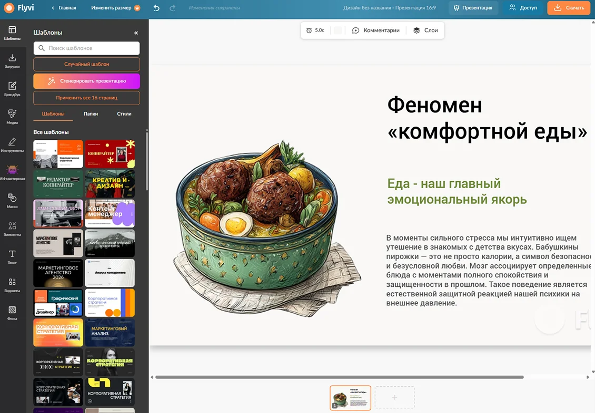The height and width of the screenshot is (413, 595).
Task: Open the slide background color swatch
Action: (x=338, y=30)
